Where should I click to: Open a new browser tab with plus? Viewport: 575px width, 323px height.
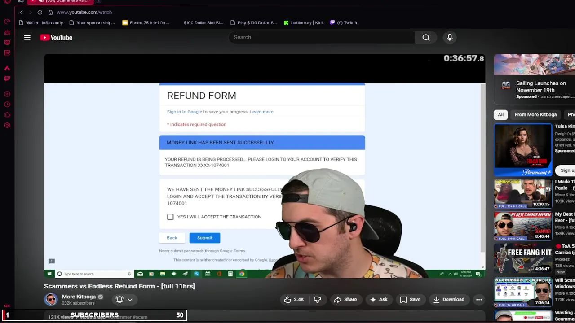pos(98,1)
